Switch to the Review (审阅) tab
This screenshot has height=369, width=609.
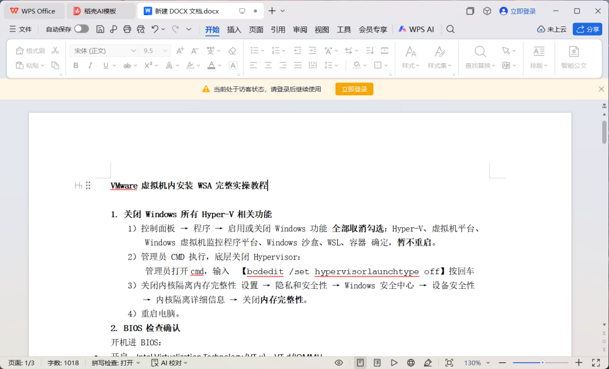click(x=300, y=29)
